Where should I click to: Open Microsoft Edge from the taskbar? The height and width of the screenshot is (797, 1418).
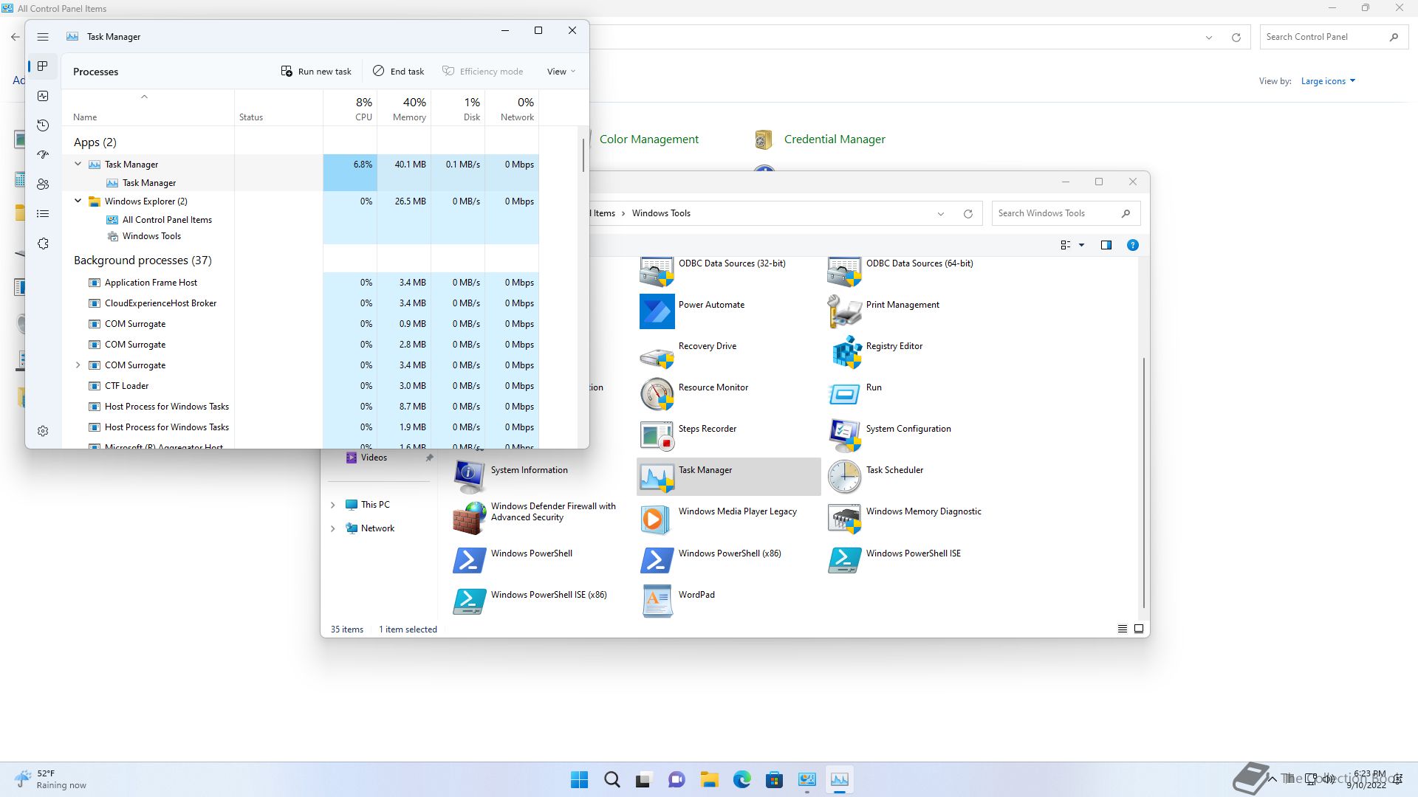tap(742, 779)
